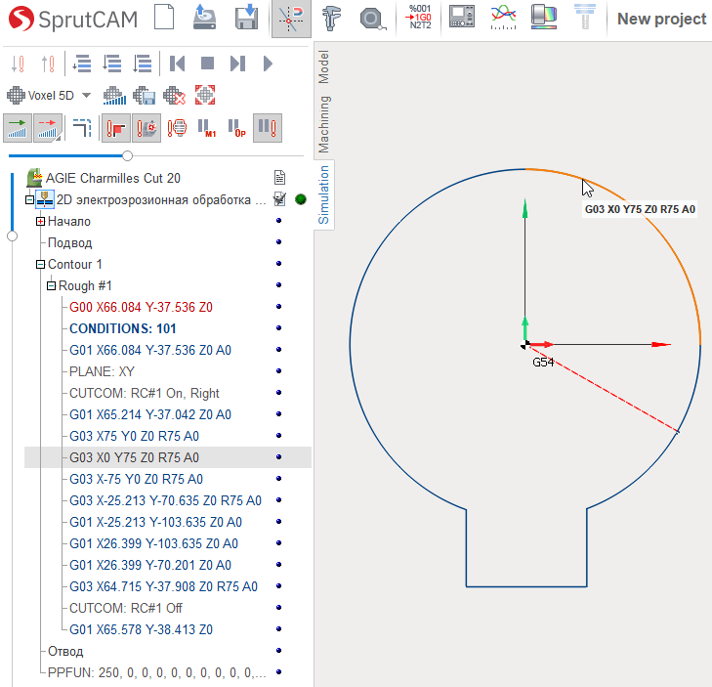
Task: Collapse the Contour 1 node
Action: click(40, 265)
